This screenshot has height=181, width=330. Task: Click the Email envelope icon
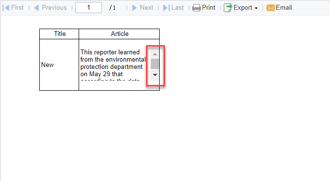click(271, 8)
